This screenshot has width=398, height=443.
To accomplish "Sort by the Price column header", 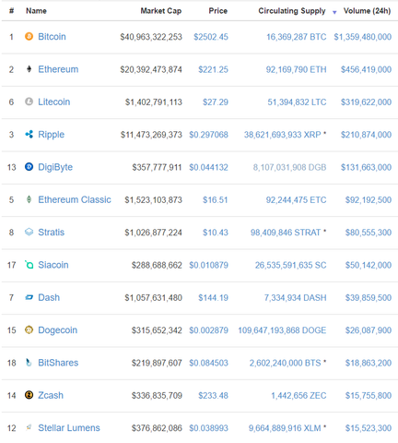I will (218, 11).
